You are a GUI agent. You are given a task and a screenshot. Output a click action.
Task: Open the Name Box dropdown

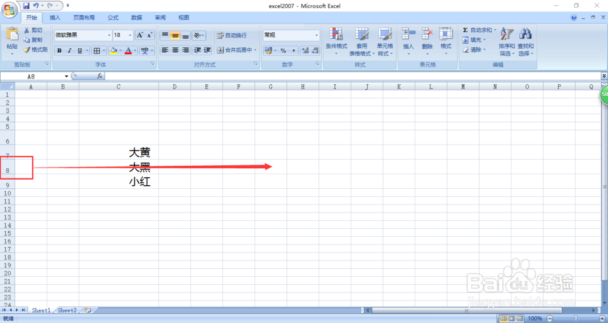pyautogui.click(x=66, y=76)
